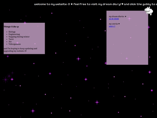Click the 'my entries' heading
157x118 pixels.
(x=114, y=24)
